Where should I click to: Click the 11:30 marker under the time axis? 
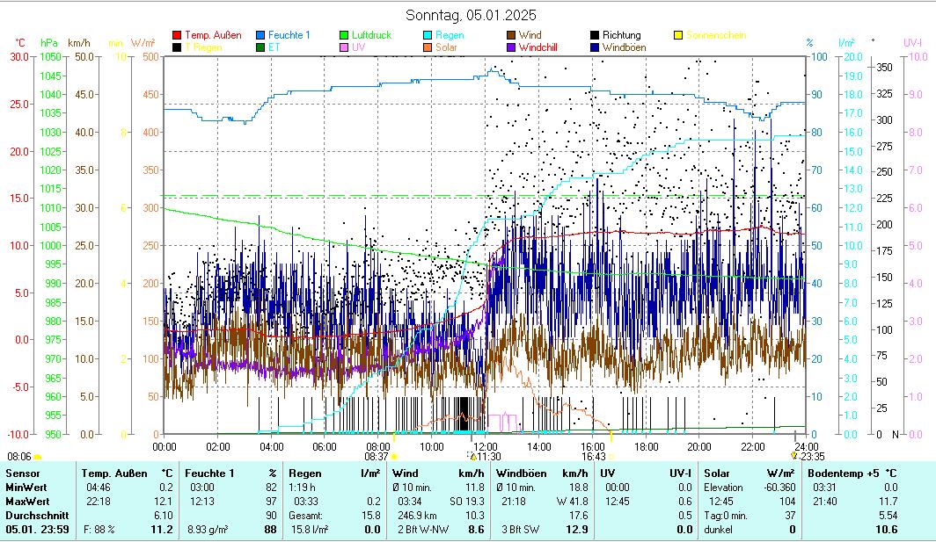488,456
